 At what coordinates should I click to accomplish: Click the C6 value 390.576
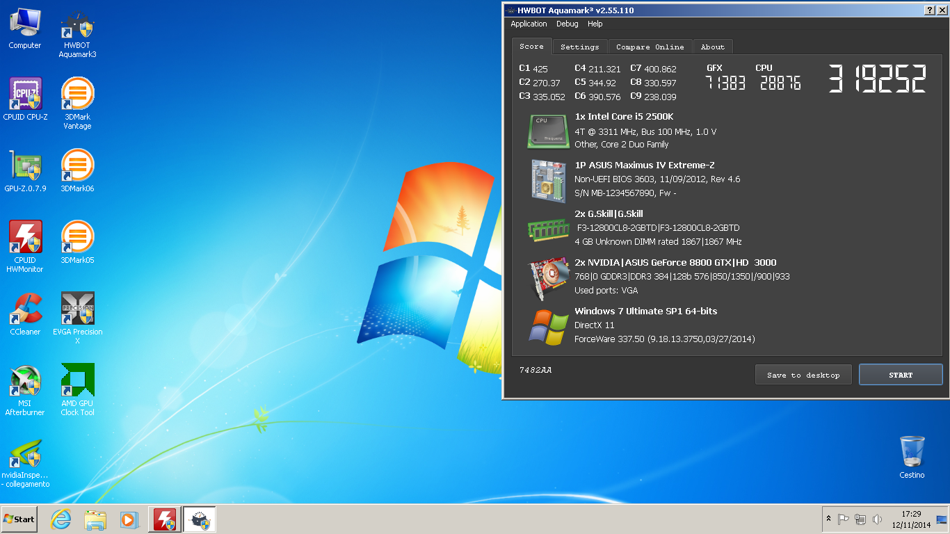point(604,97)
